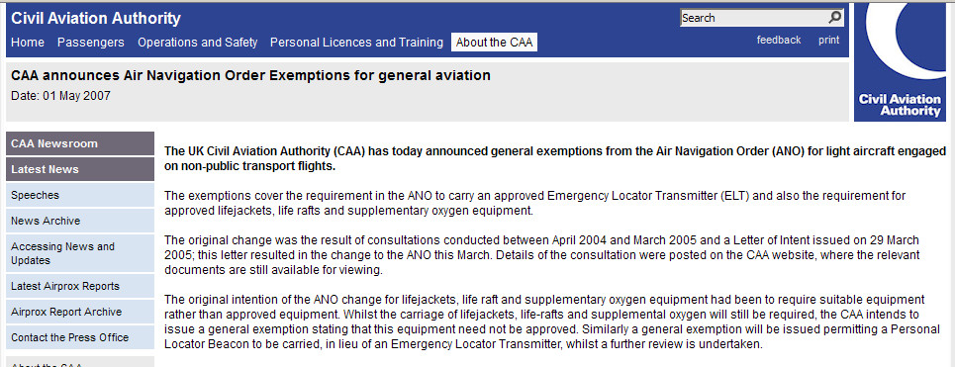Click the print link
The height and width of the screenshot is (367, 955).
coord(828,41)
